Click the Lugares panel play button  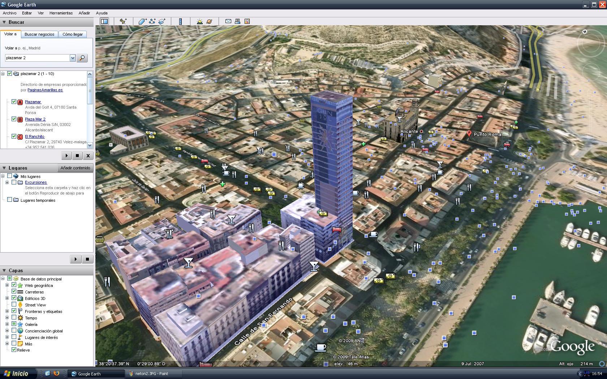[x=75, y=259]
